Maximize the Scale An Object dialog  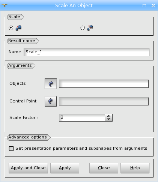point(144,5)
